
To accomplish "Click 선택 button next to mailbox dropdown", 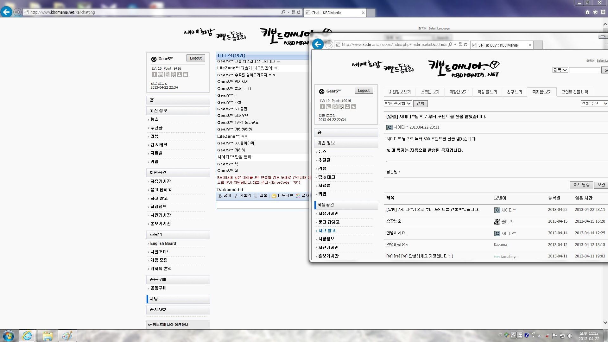I will coord(420,104).
